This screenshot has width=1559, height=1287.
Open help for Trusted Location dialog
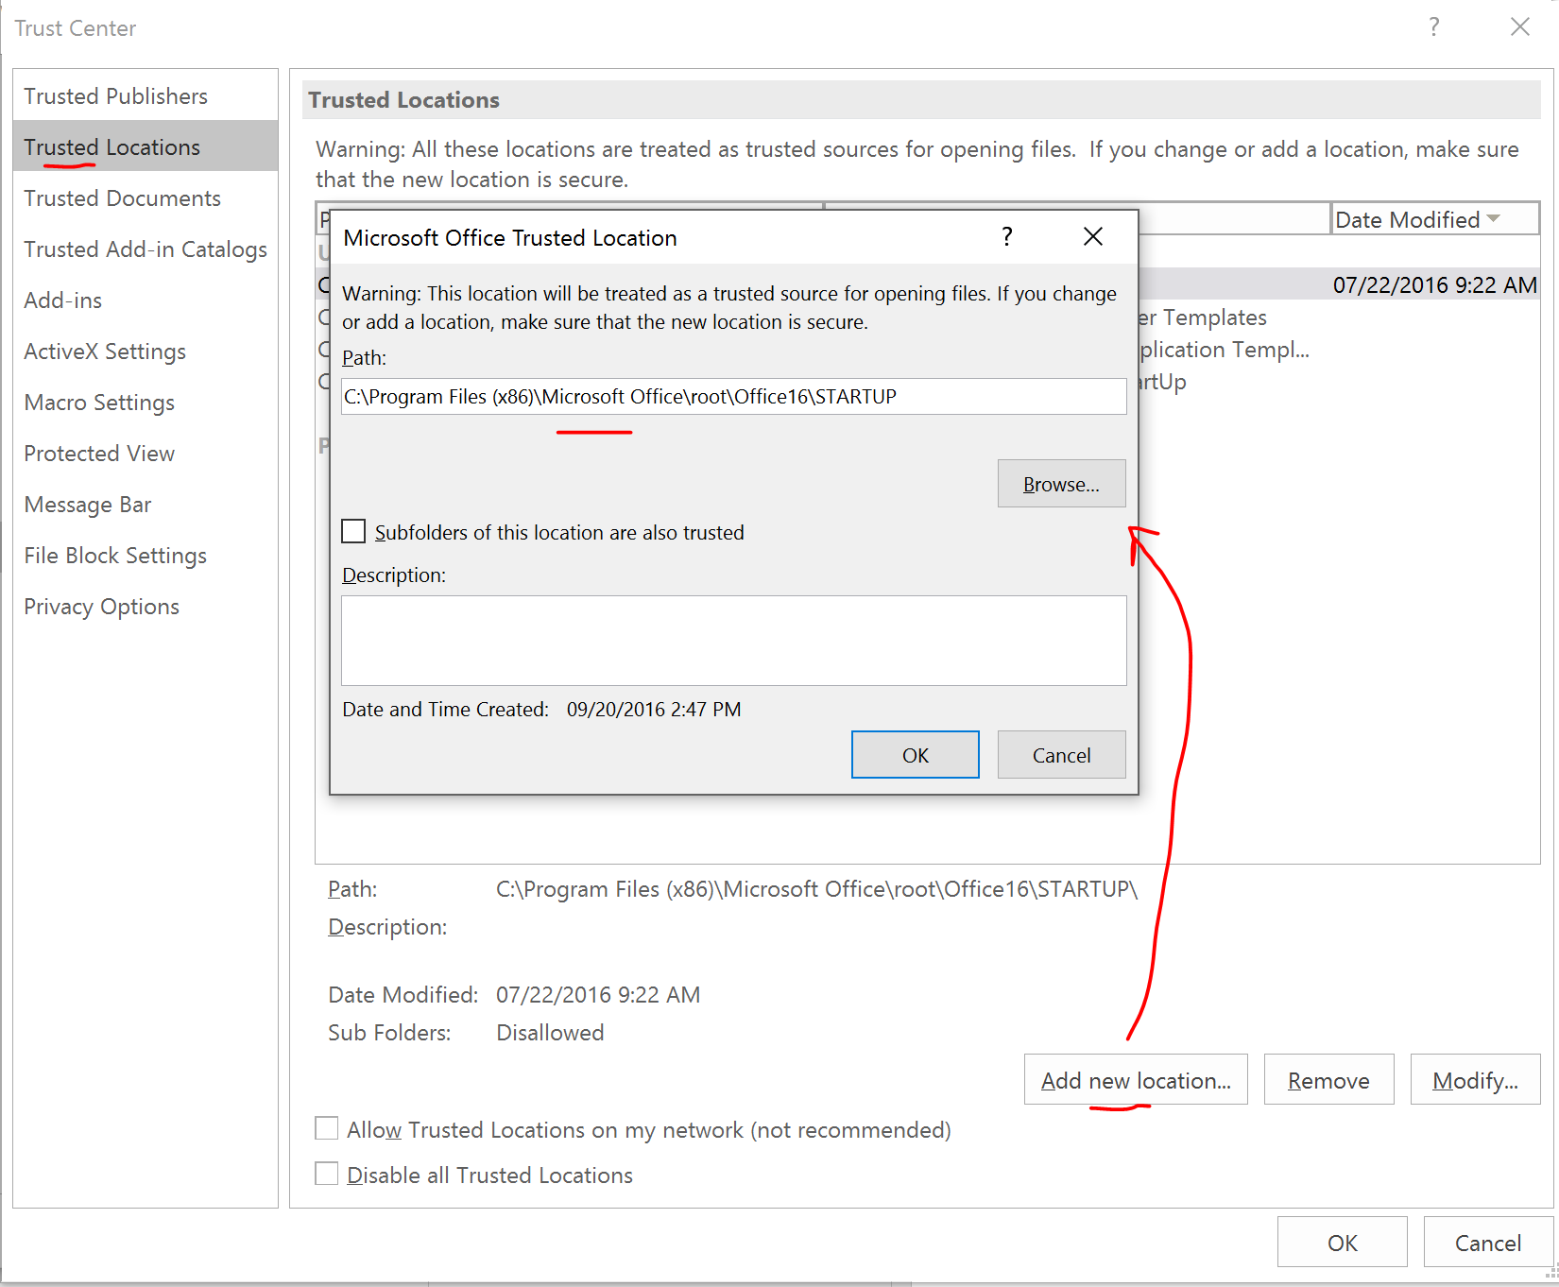coord(1007,236)
